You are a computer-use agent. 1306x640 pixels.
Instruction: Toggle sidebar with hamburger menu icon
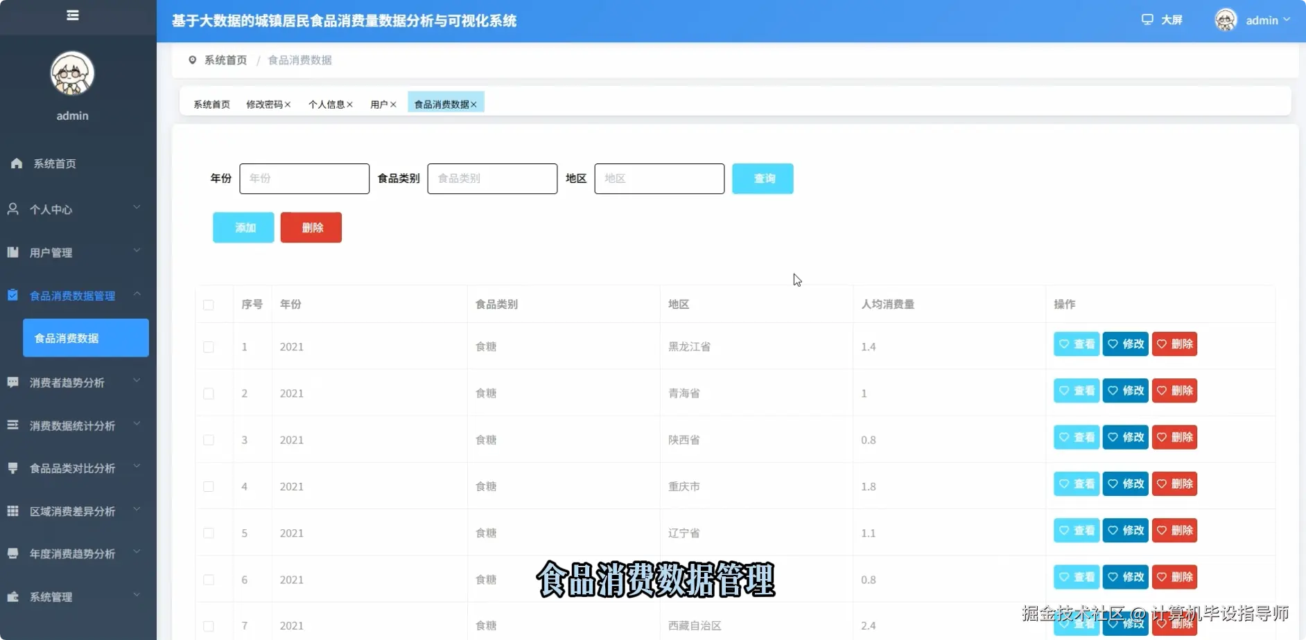tap(72, 15)
